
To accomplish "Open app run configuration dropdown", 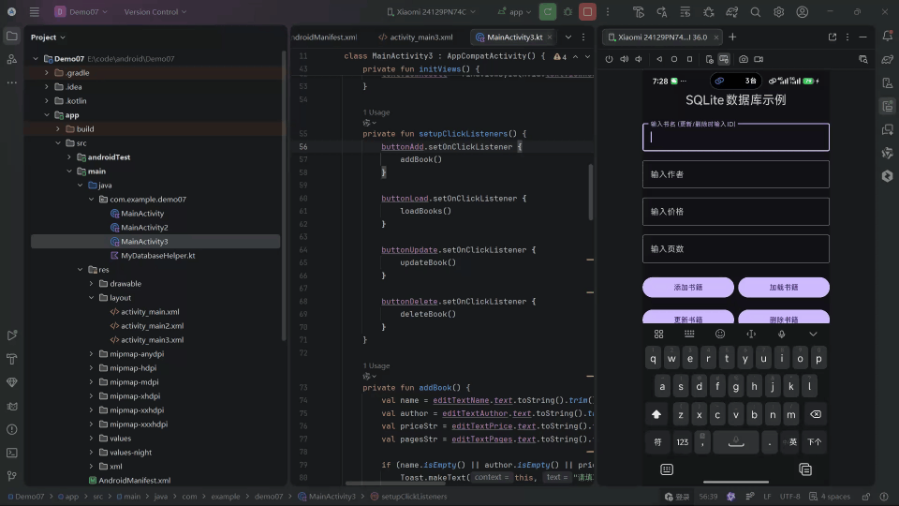I will [x=515, y=11].
